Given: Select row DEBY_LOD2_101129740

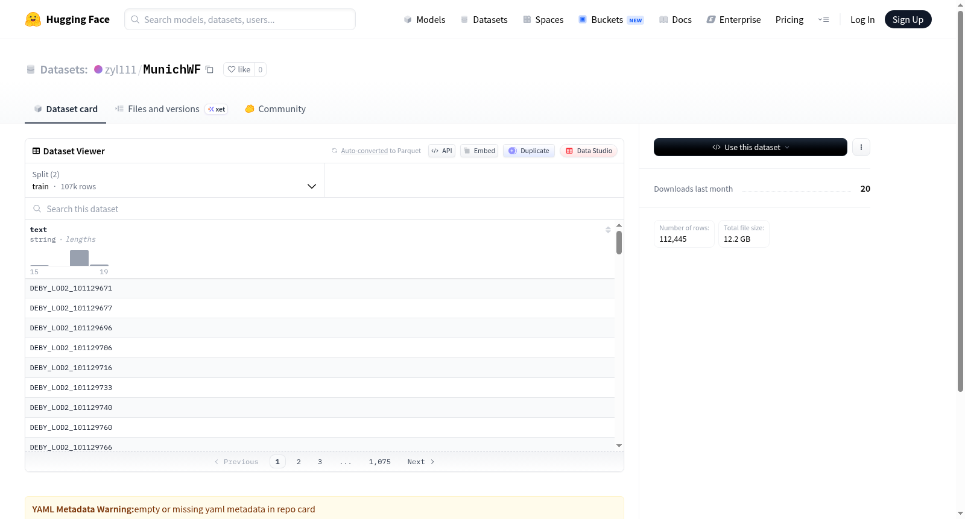Looking at the screenshot, I should tap(320, 407).
